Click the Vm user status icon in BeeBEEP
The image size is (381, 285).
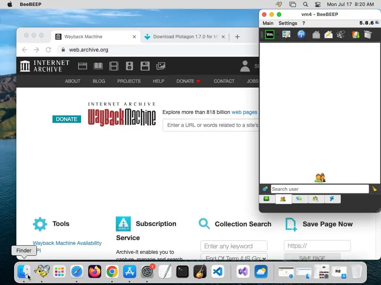point(270,35)
